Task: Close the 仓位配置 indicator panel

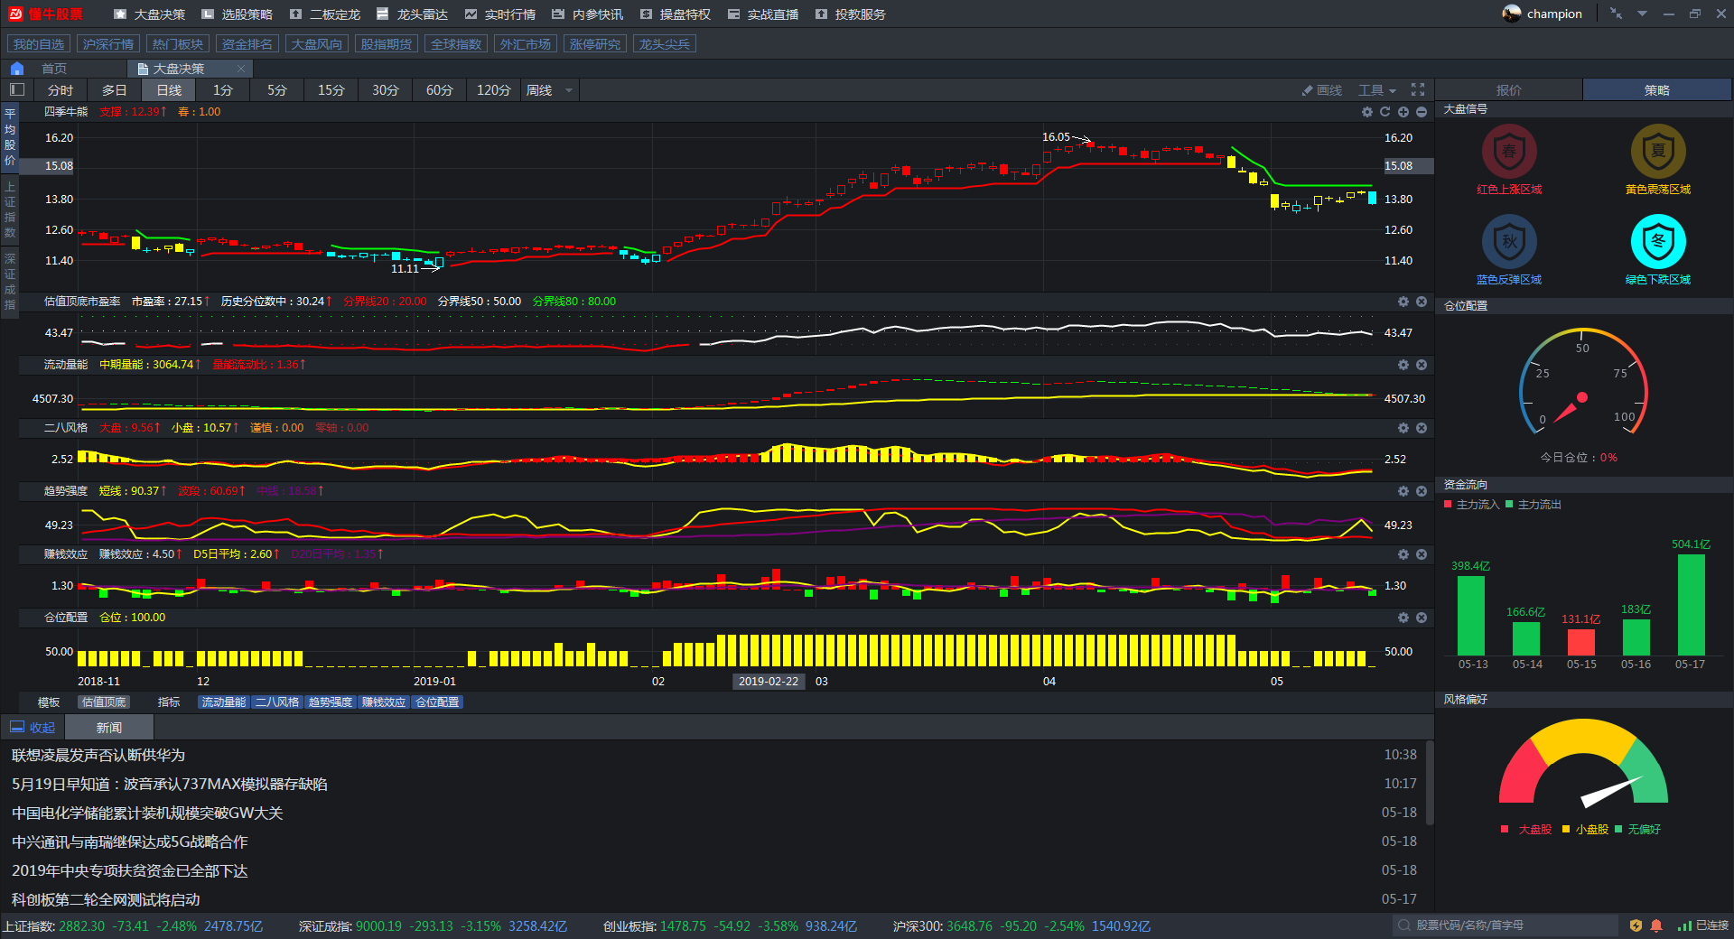Action: coord(1422,618)
